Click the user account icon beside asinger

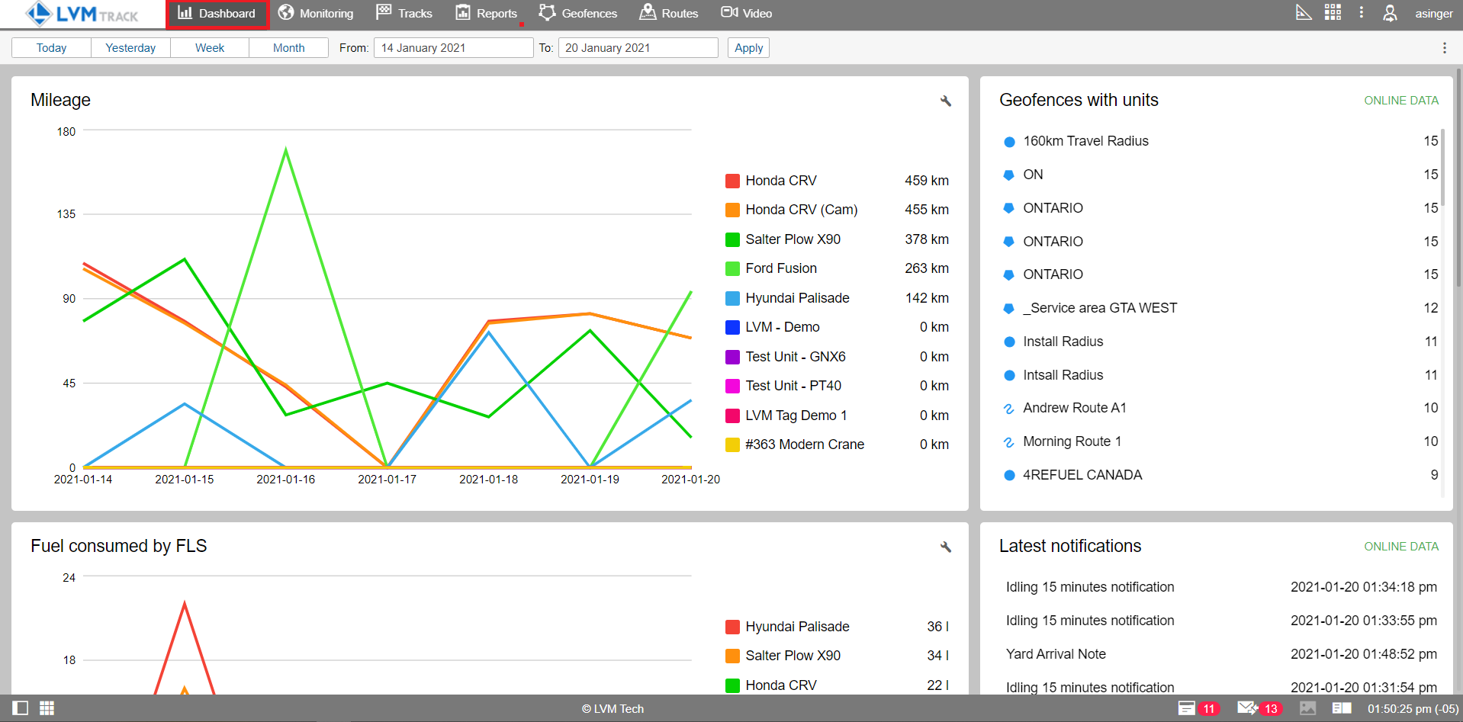pyautogui.click(x=1390, y=13)
